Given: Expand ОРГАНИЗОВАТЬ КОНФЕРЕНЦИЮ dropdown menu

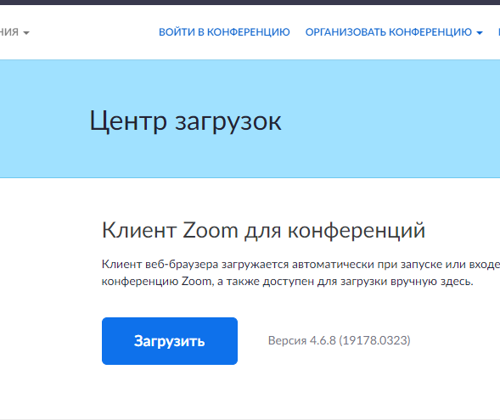Looking at the screenshot, I should (394, 32).
